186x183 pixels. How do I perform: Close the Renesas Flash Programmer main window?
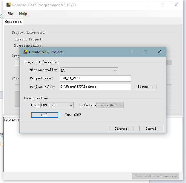coord(176,5)
